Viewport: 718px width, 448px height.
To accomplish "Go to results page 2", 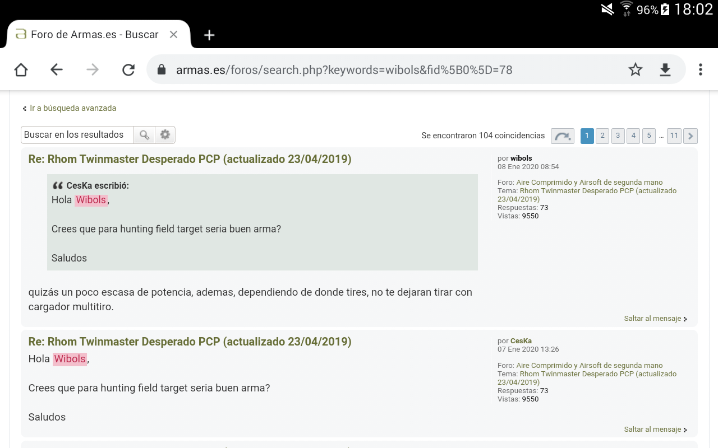I will point(602,136).
